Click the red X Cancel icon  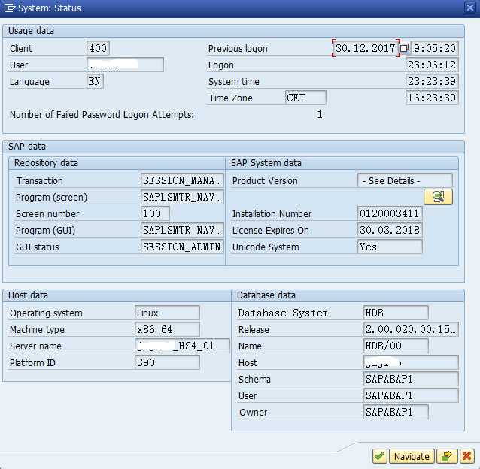coord(466,456)
